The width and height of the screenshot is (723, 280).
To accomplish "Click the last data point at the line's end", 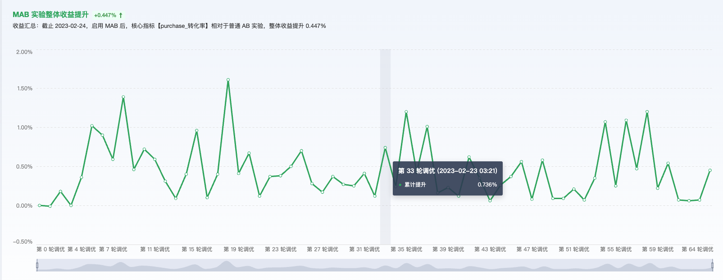I will 710,170.
